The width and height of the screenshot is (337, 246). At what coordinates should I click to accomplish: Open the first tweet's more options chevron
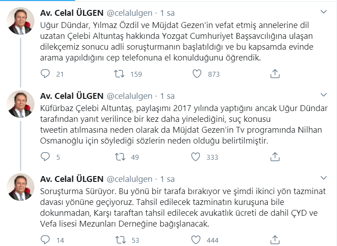point(323,11)
